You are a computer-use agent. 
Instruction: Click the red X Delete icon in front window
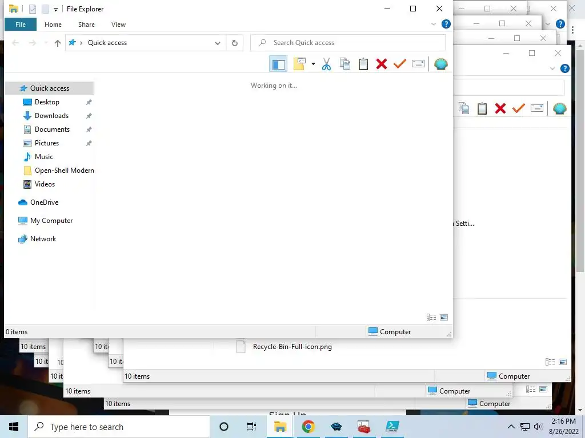pyautogui.click(x=381, y=64)
